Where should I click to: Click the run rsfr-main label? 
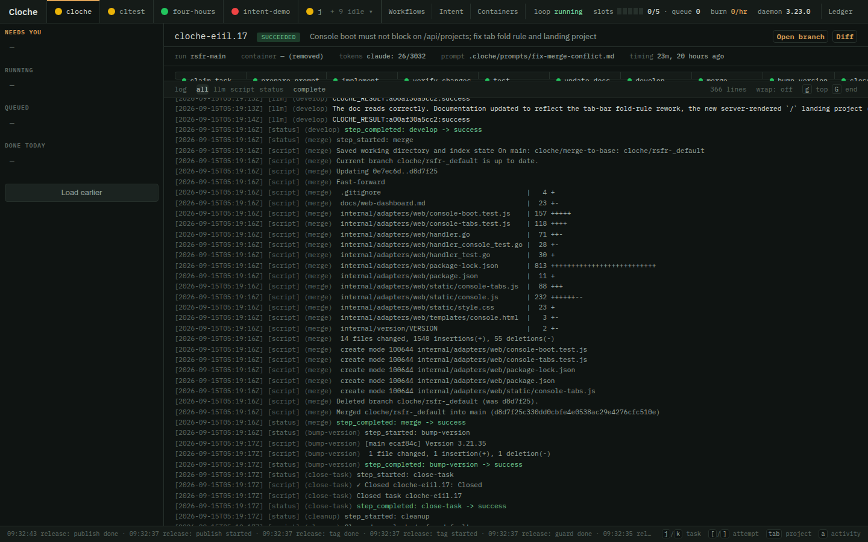200,56
